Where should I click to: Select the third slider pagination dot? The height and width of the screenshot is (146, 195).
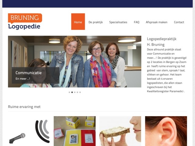coord(75,92)
